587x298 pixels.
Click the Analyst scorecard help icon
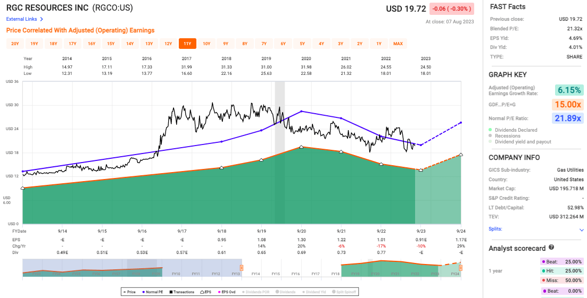pos(551,247)
